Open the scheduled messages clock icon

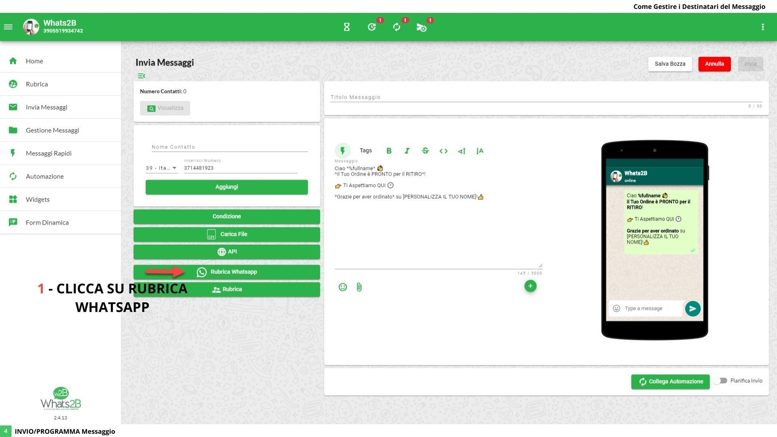[x=372, y=27]
